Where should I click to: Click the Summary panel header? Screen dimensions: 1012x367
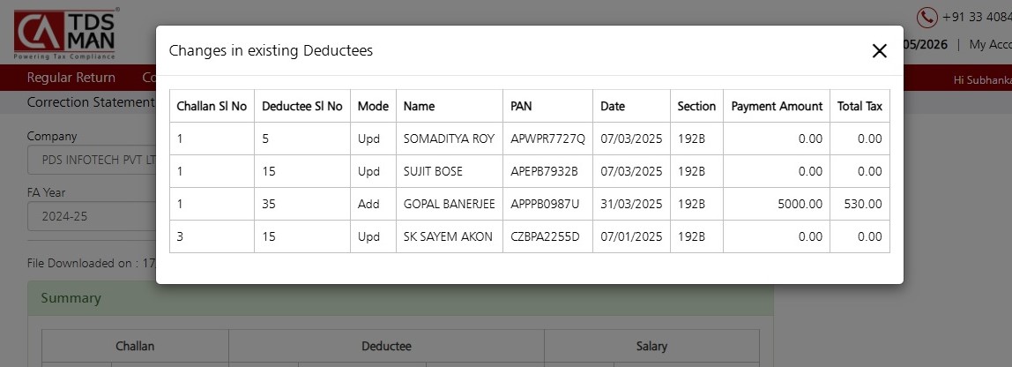pos(71,298)
